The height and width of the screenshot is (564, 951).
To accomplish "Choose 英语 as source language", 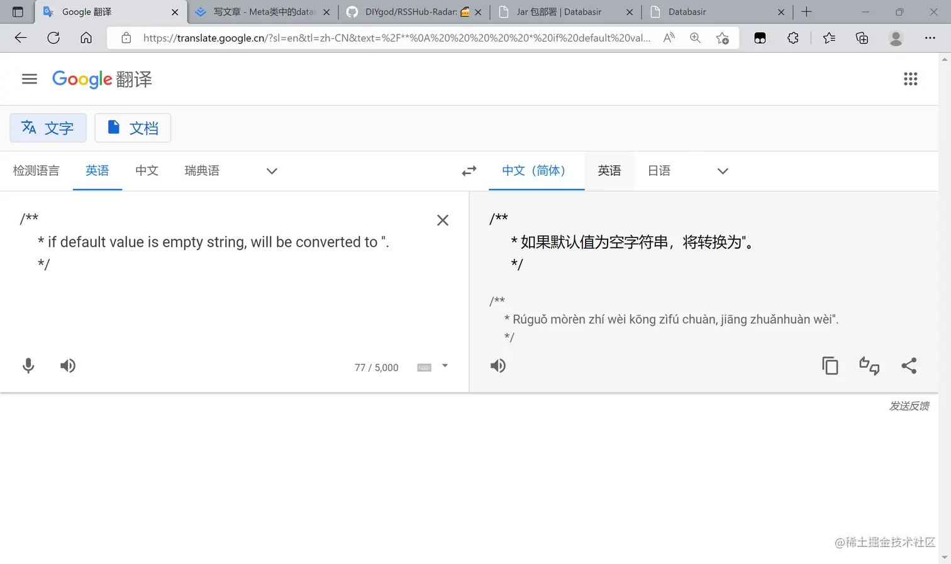I will [x=97, y=171].
